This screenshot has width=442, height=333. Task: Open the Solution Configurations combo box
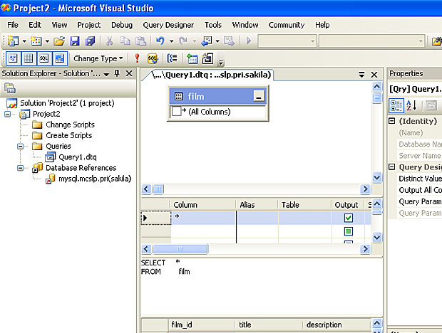tap(287, 41)
